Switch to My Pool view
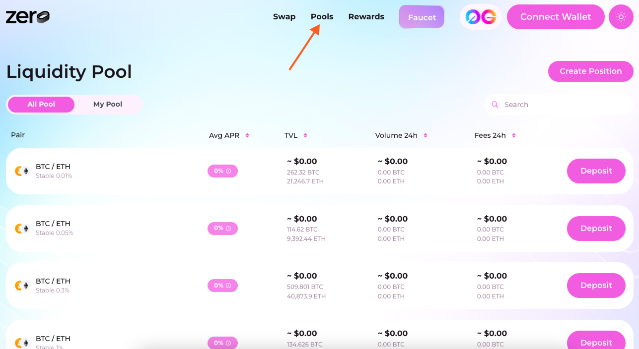 (107, 104)
